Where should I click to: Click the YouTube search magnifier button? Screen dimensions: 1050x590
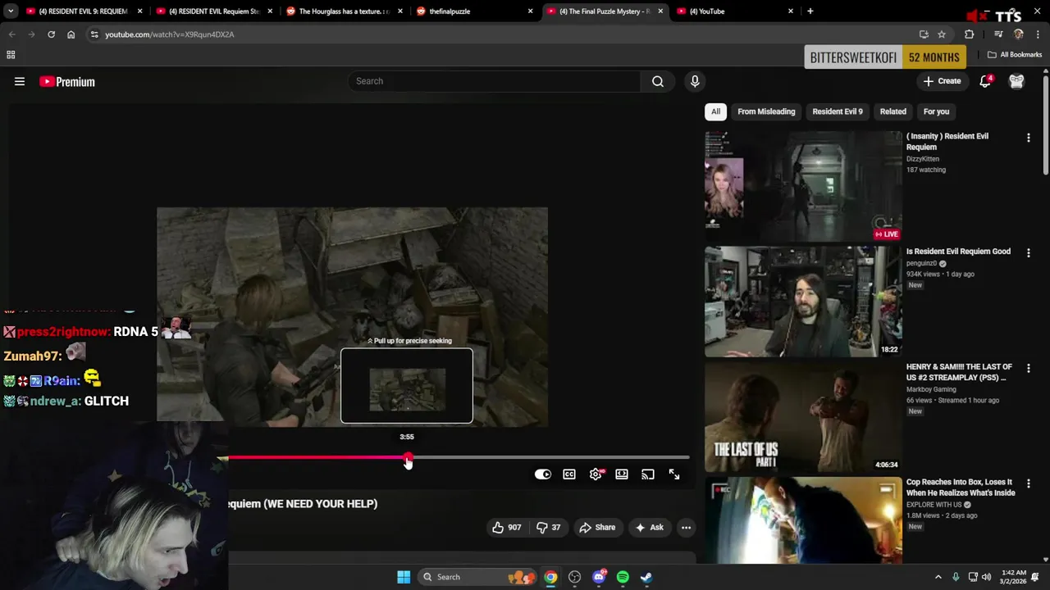(x=658, y=81)
